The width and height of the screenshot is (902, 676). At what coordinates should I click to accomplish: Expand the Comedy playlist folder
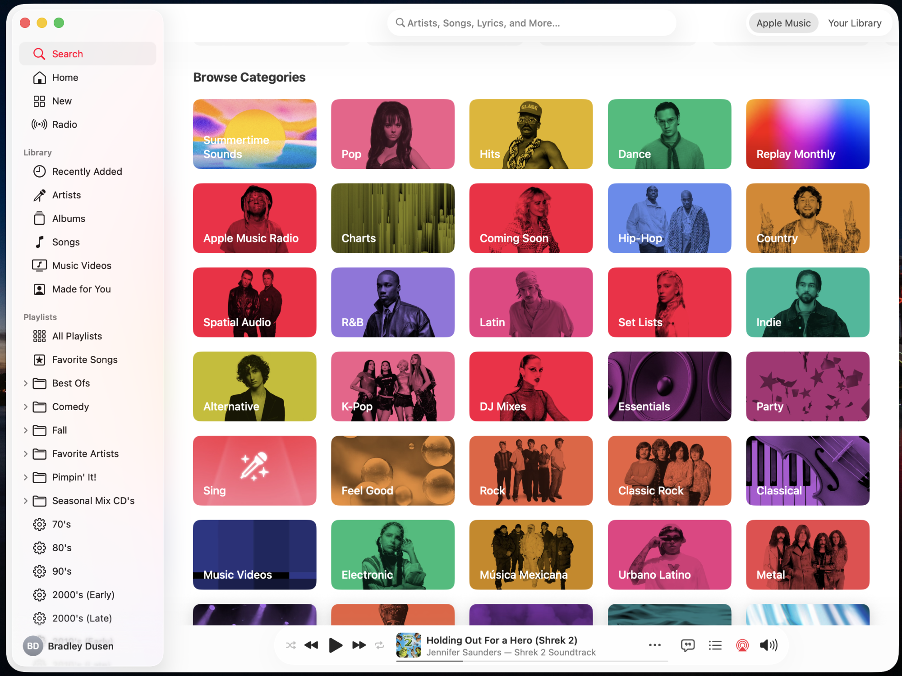coord(26,407)
